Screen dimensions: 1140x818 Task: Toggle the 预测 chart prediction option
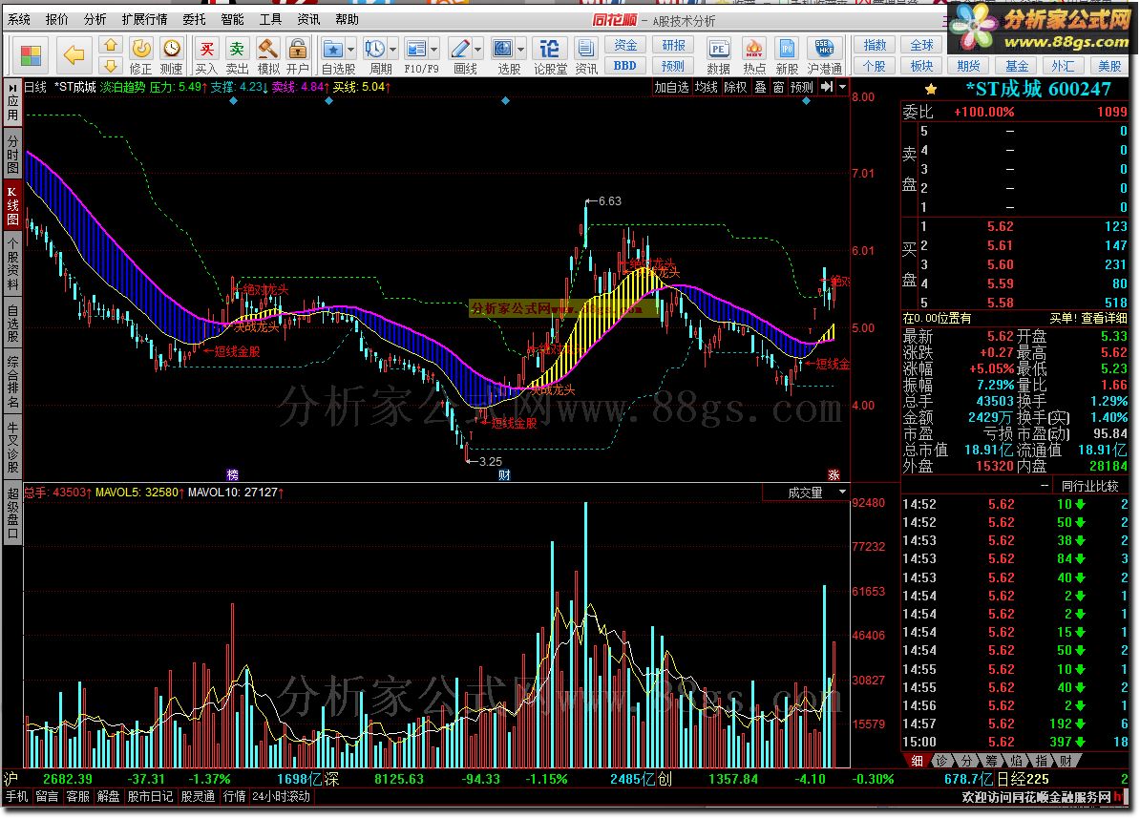point(802,87)
